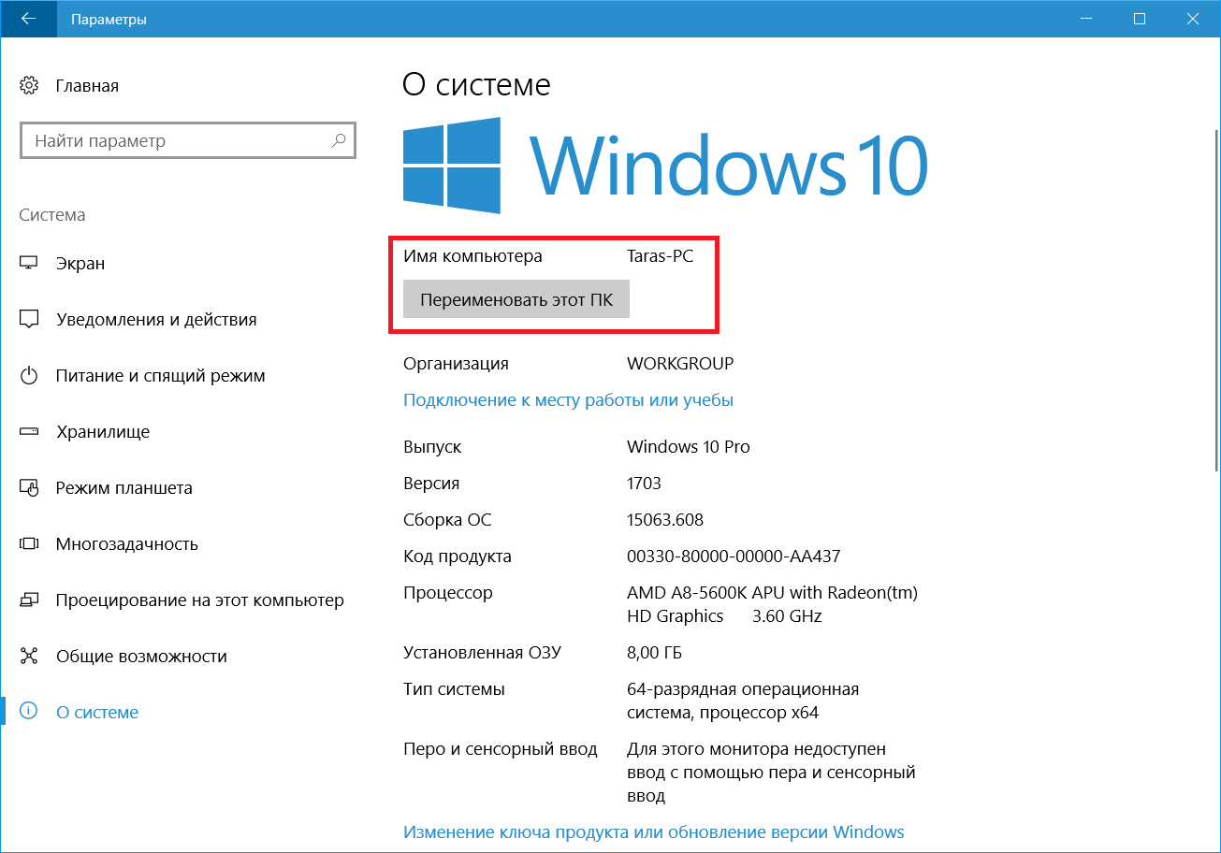
Task: Open Многозадачность settings
Action: [127, 544]
